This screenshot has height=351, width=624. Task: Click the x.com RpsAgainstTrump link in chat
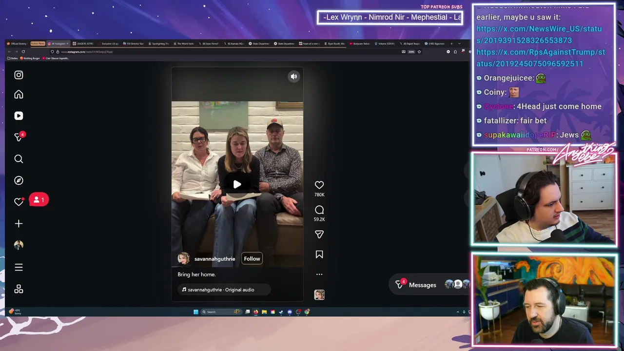[x=541, y=58]
